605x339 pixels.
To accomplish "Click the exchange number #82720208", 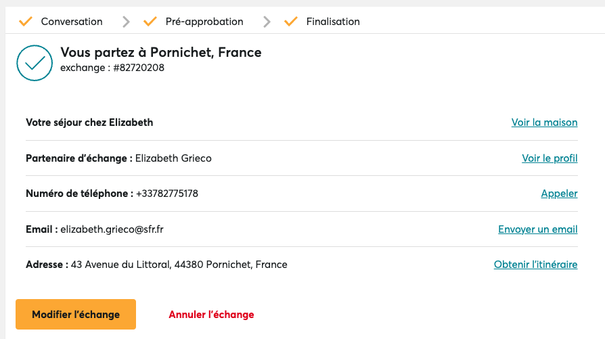I will (139, 68).
